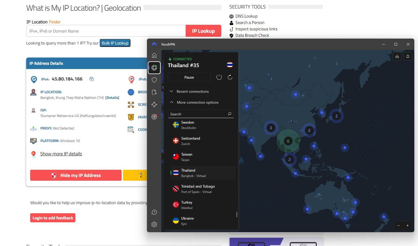Zoom out the map with minus button
The width and height of the screenshot is (418, 246).
(398, 225)
